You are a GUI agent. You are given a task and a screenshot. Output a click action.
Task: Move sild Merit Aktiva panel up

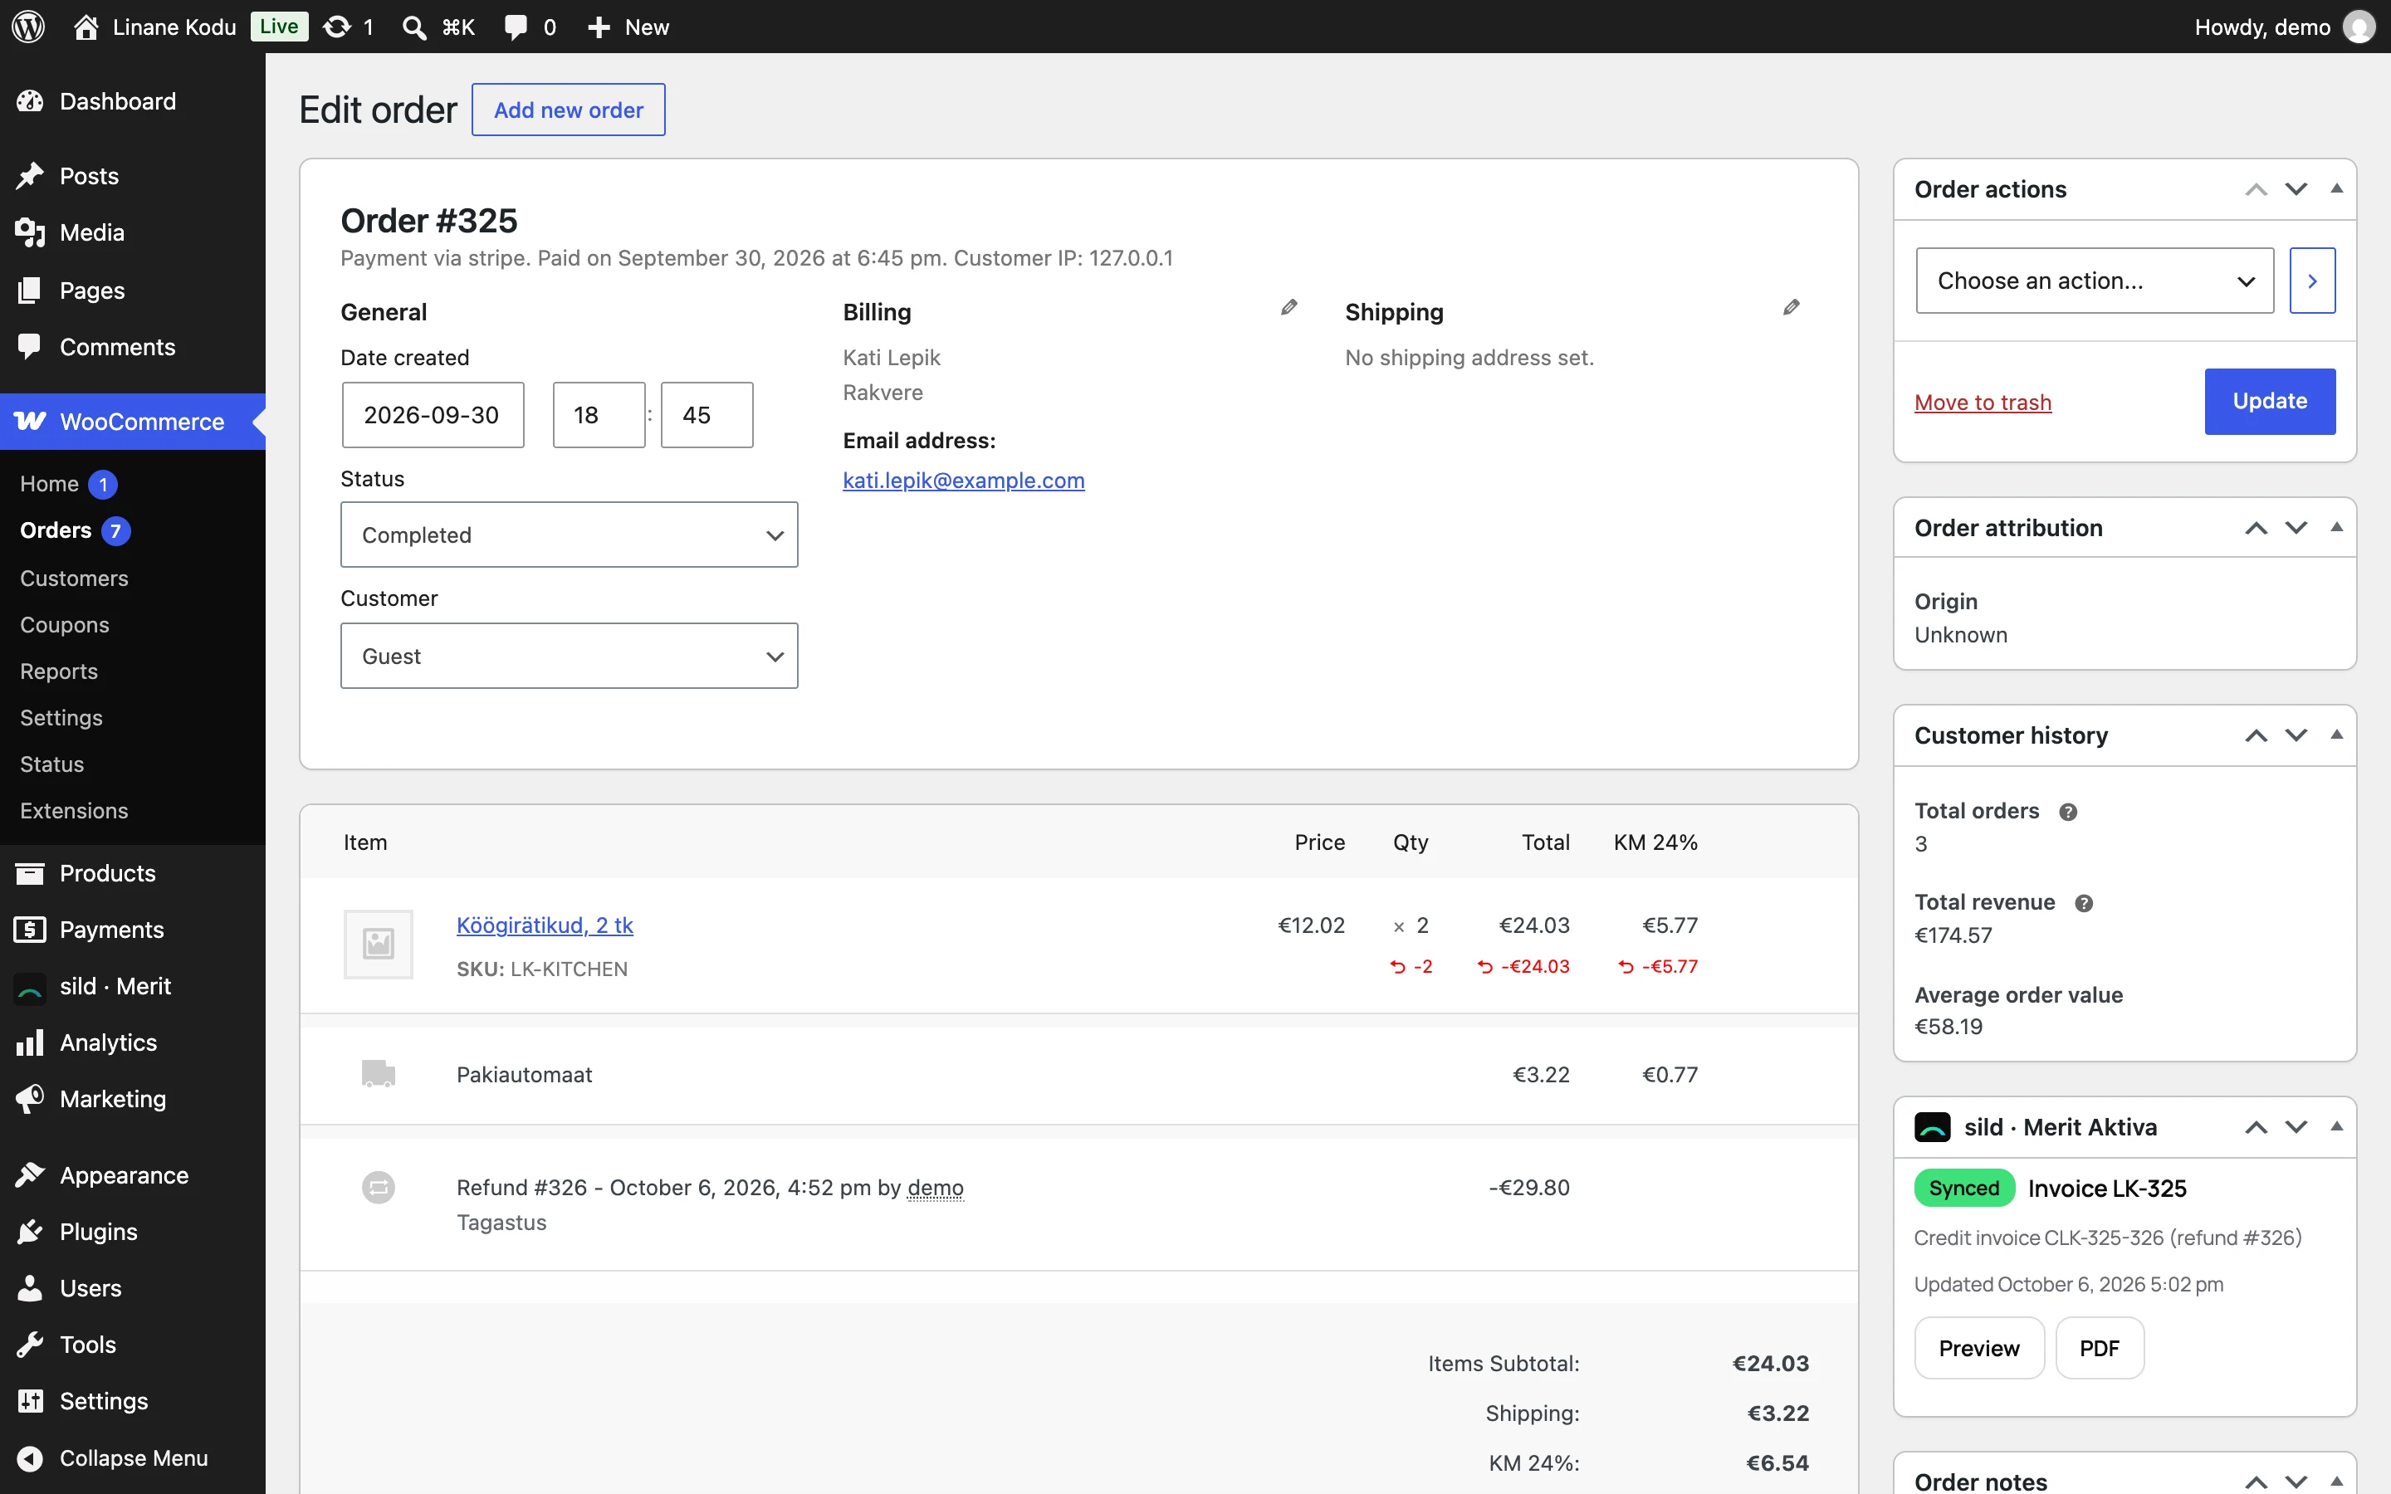click(2256, 1127)
